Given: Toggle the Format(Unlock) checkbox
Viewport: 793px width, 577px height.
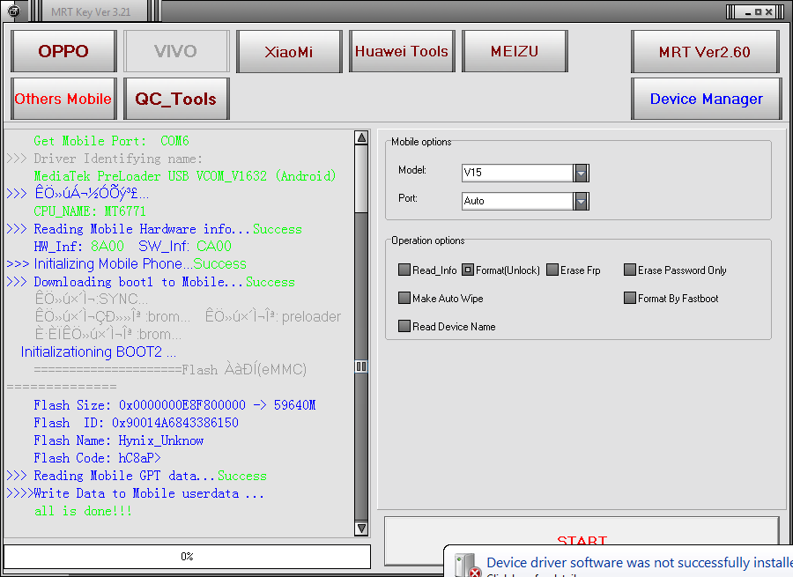Looking at the screenshot, I should pos(468,270).
